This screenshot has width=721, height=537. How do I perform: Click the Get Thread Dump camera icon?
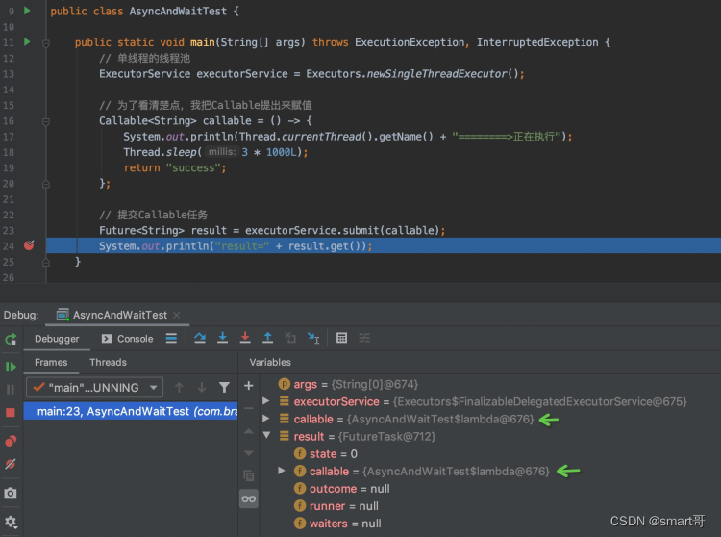coord(11,493)
